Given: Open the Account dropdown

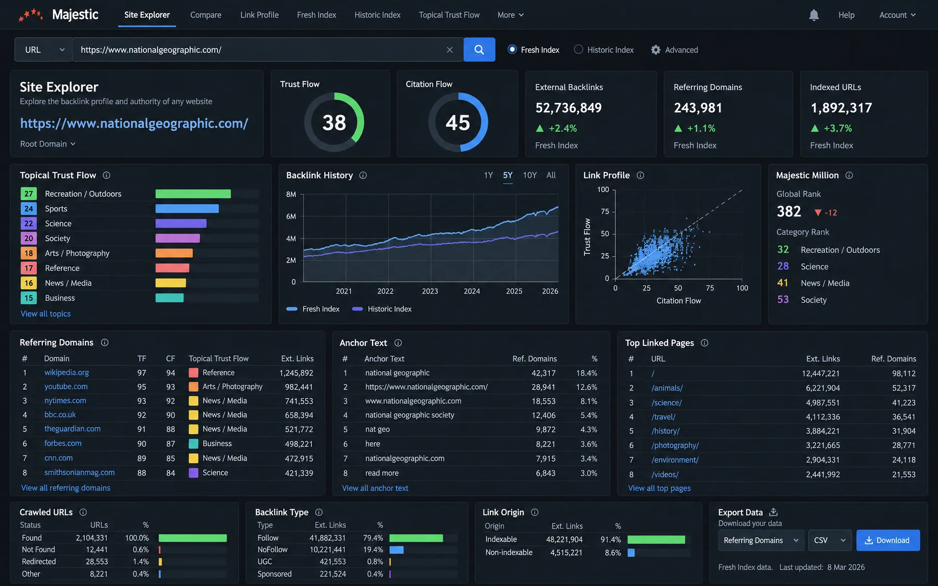Looking at the screenshot, I should 897,15.
